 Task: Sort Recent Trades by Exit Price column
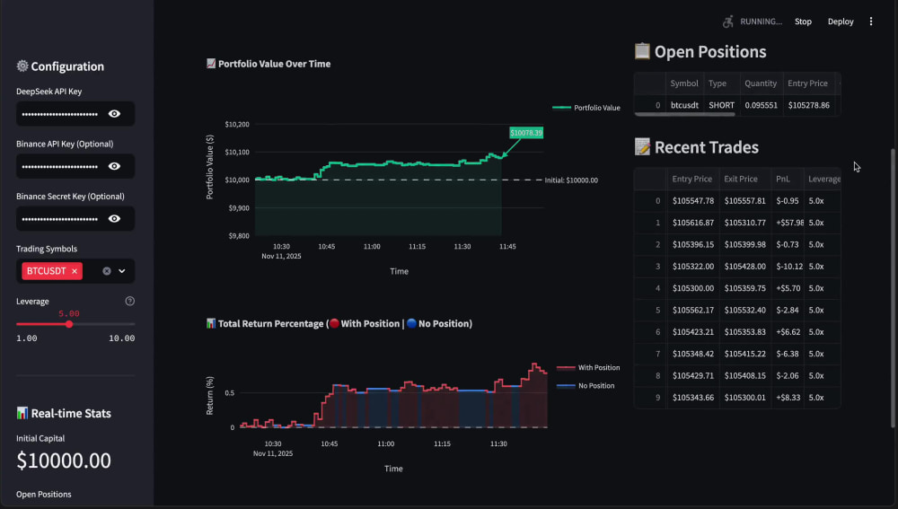point(745,180)
